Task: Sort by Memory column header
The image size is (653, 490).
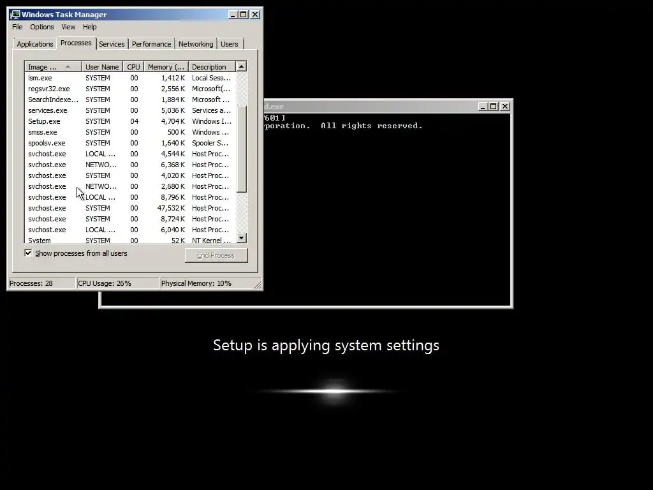Action: point(166,66)
